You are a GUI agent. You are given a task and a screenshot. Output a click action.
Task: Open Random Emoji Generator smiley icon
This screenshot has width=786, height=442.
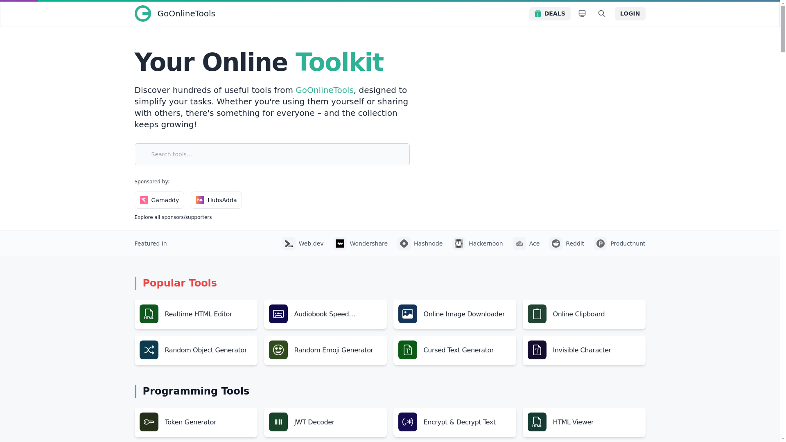point(278,350)
